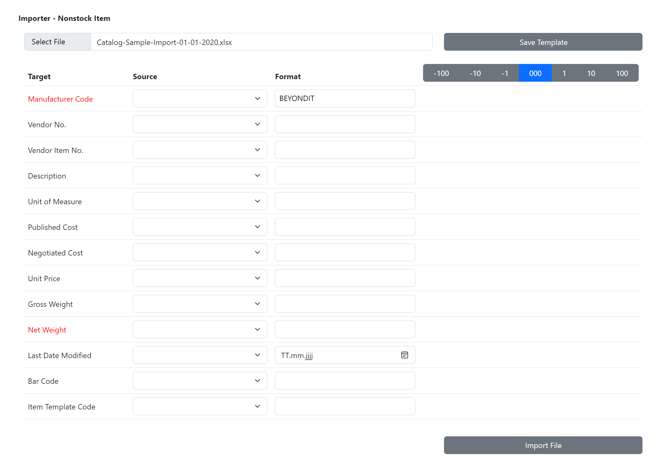
Task: Click the Last Date Modified date field
Action: (x=336, y=355)
